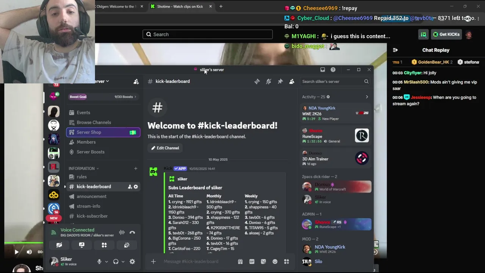Click the Get KICKs button

(x=446, y=35)
